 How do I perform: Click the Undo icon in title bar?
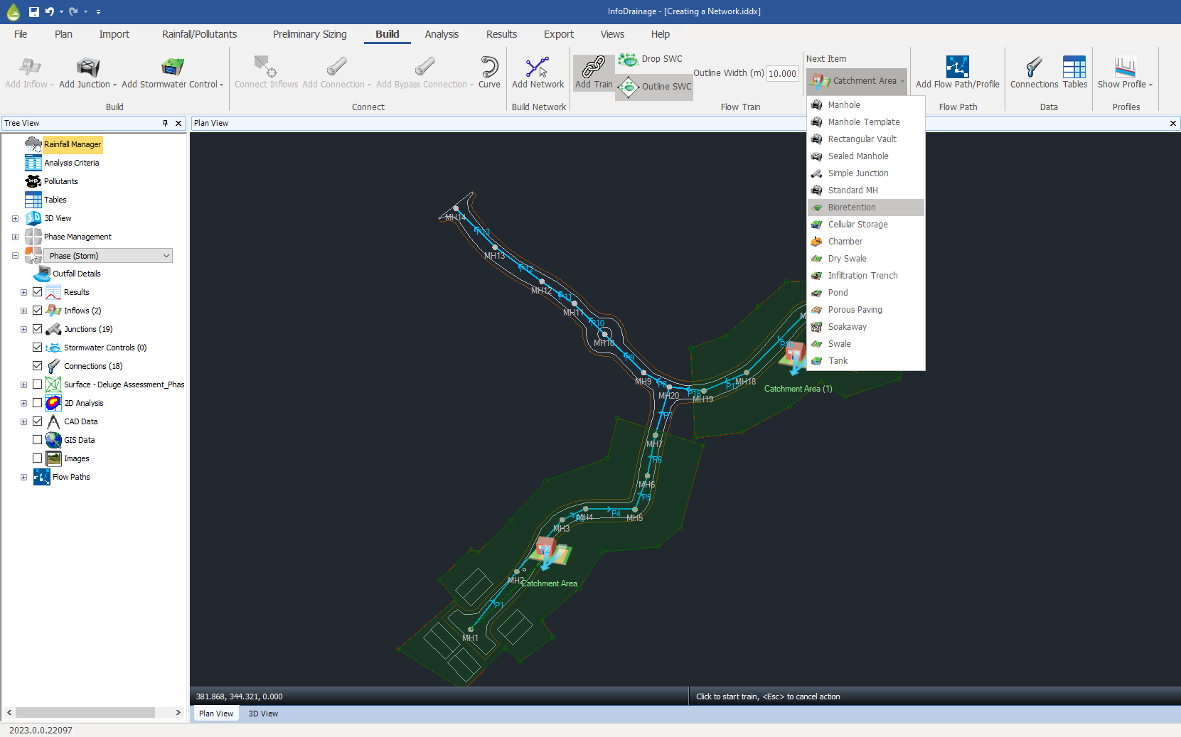tap(49, 11)
